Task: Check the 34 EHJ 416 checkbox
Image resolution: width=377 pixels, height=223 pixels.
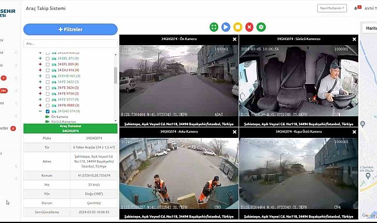Action: [48, 70]
